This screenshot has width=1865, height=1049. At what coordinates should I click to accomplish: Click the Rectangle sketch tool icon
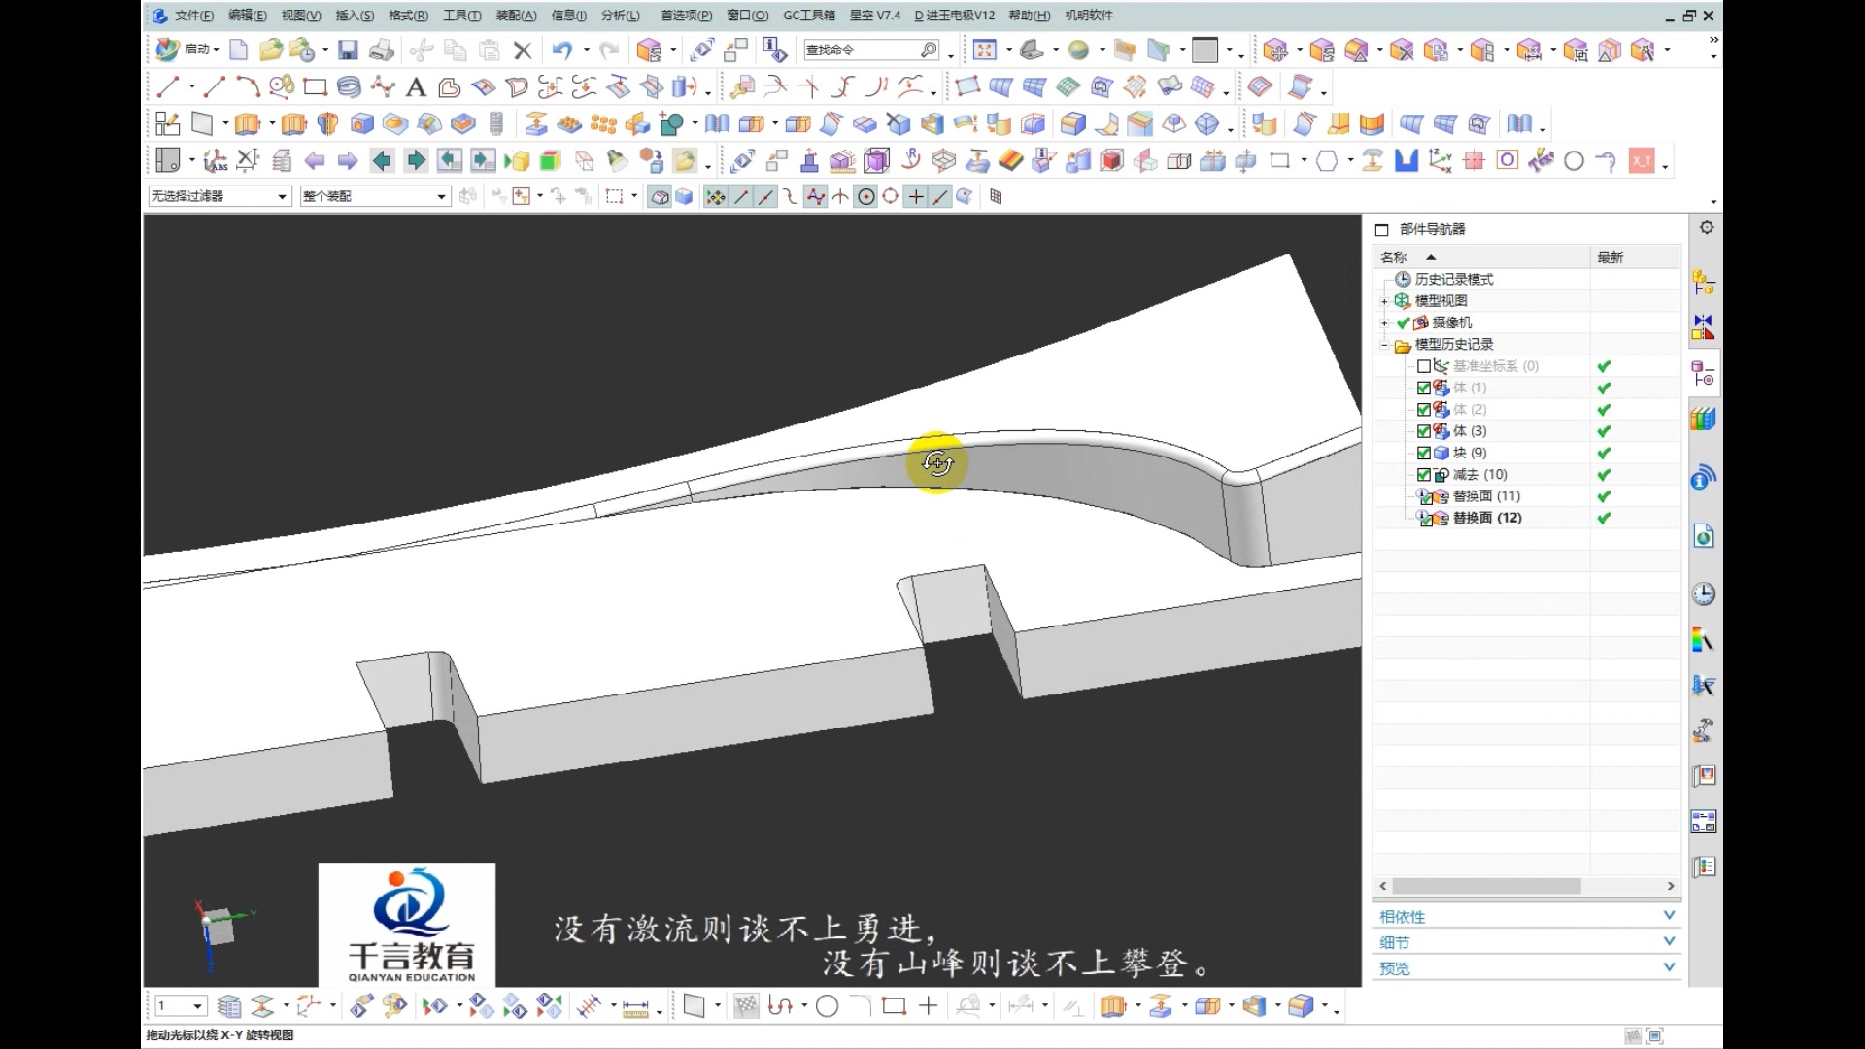tap(315, 87)
